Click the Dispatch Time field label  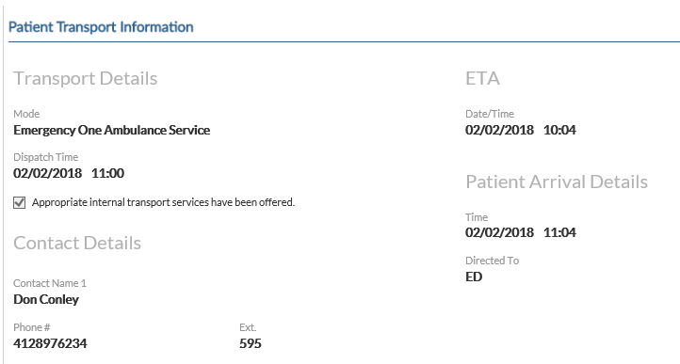[46, 157]
